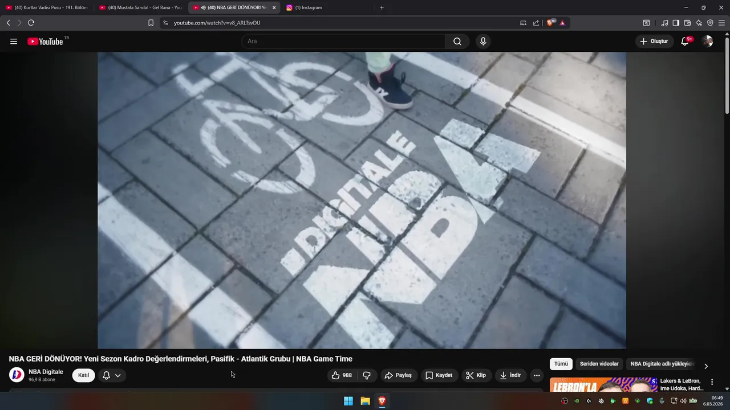Click the Brave browser taskbar icon
Viewport: 730px width, 410px height.
point(382,401)
